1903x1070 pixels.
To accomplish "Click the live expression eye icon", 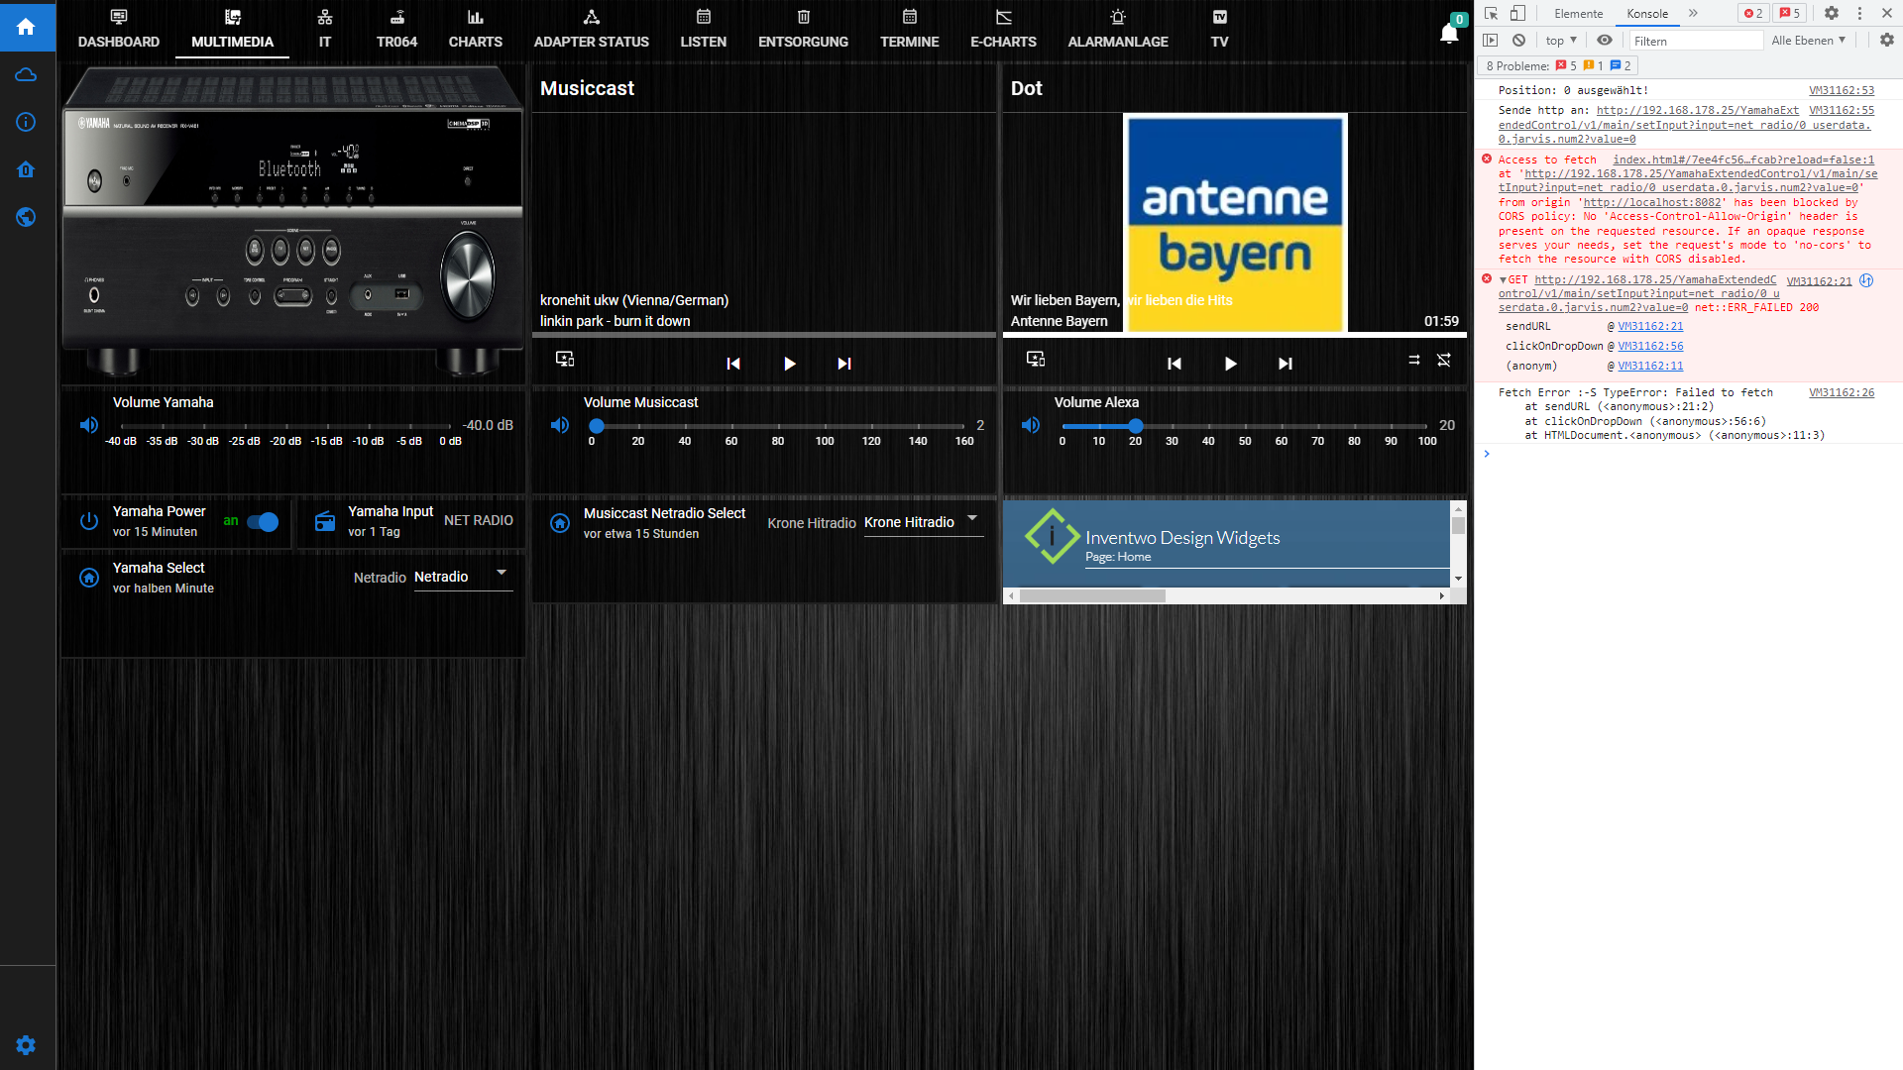I will point(1605,41).
